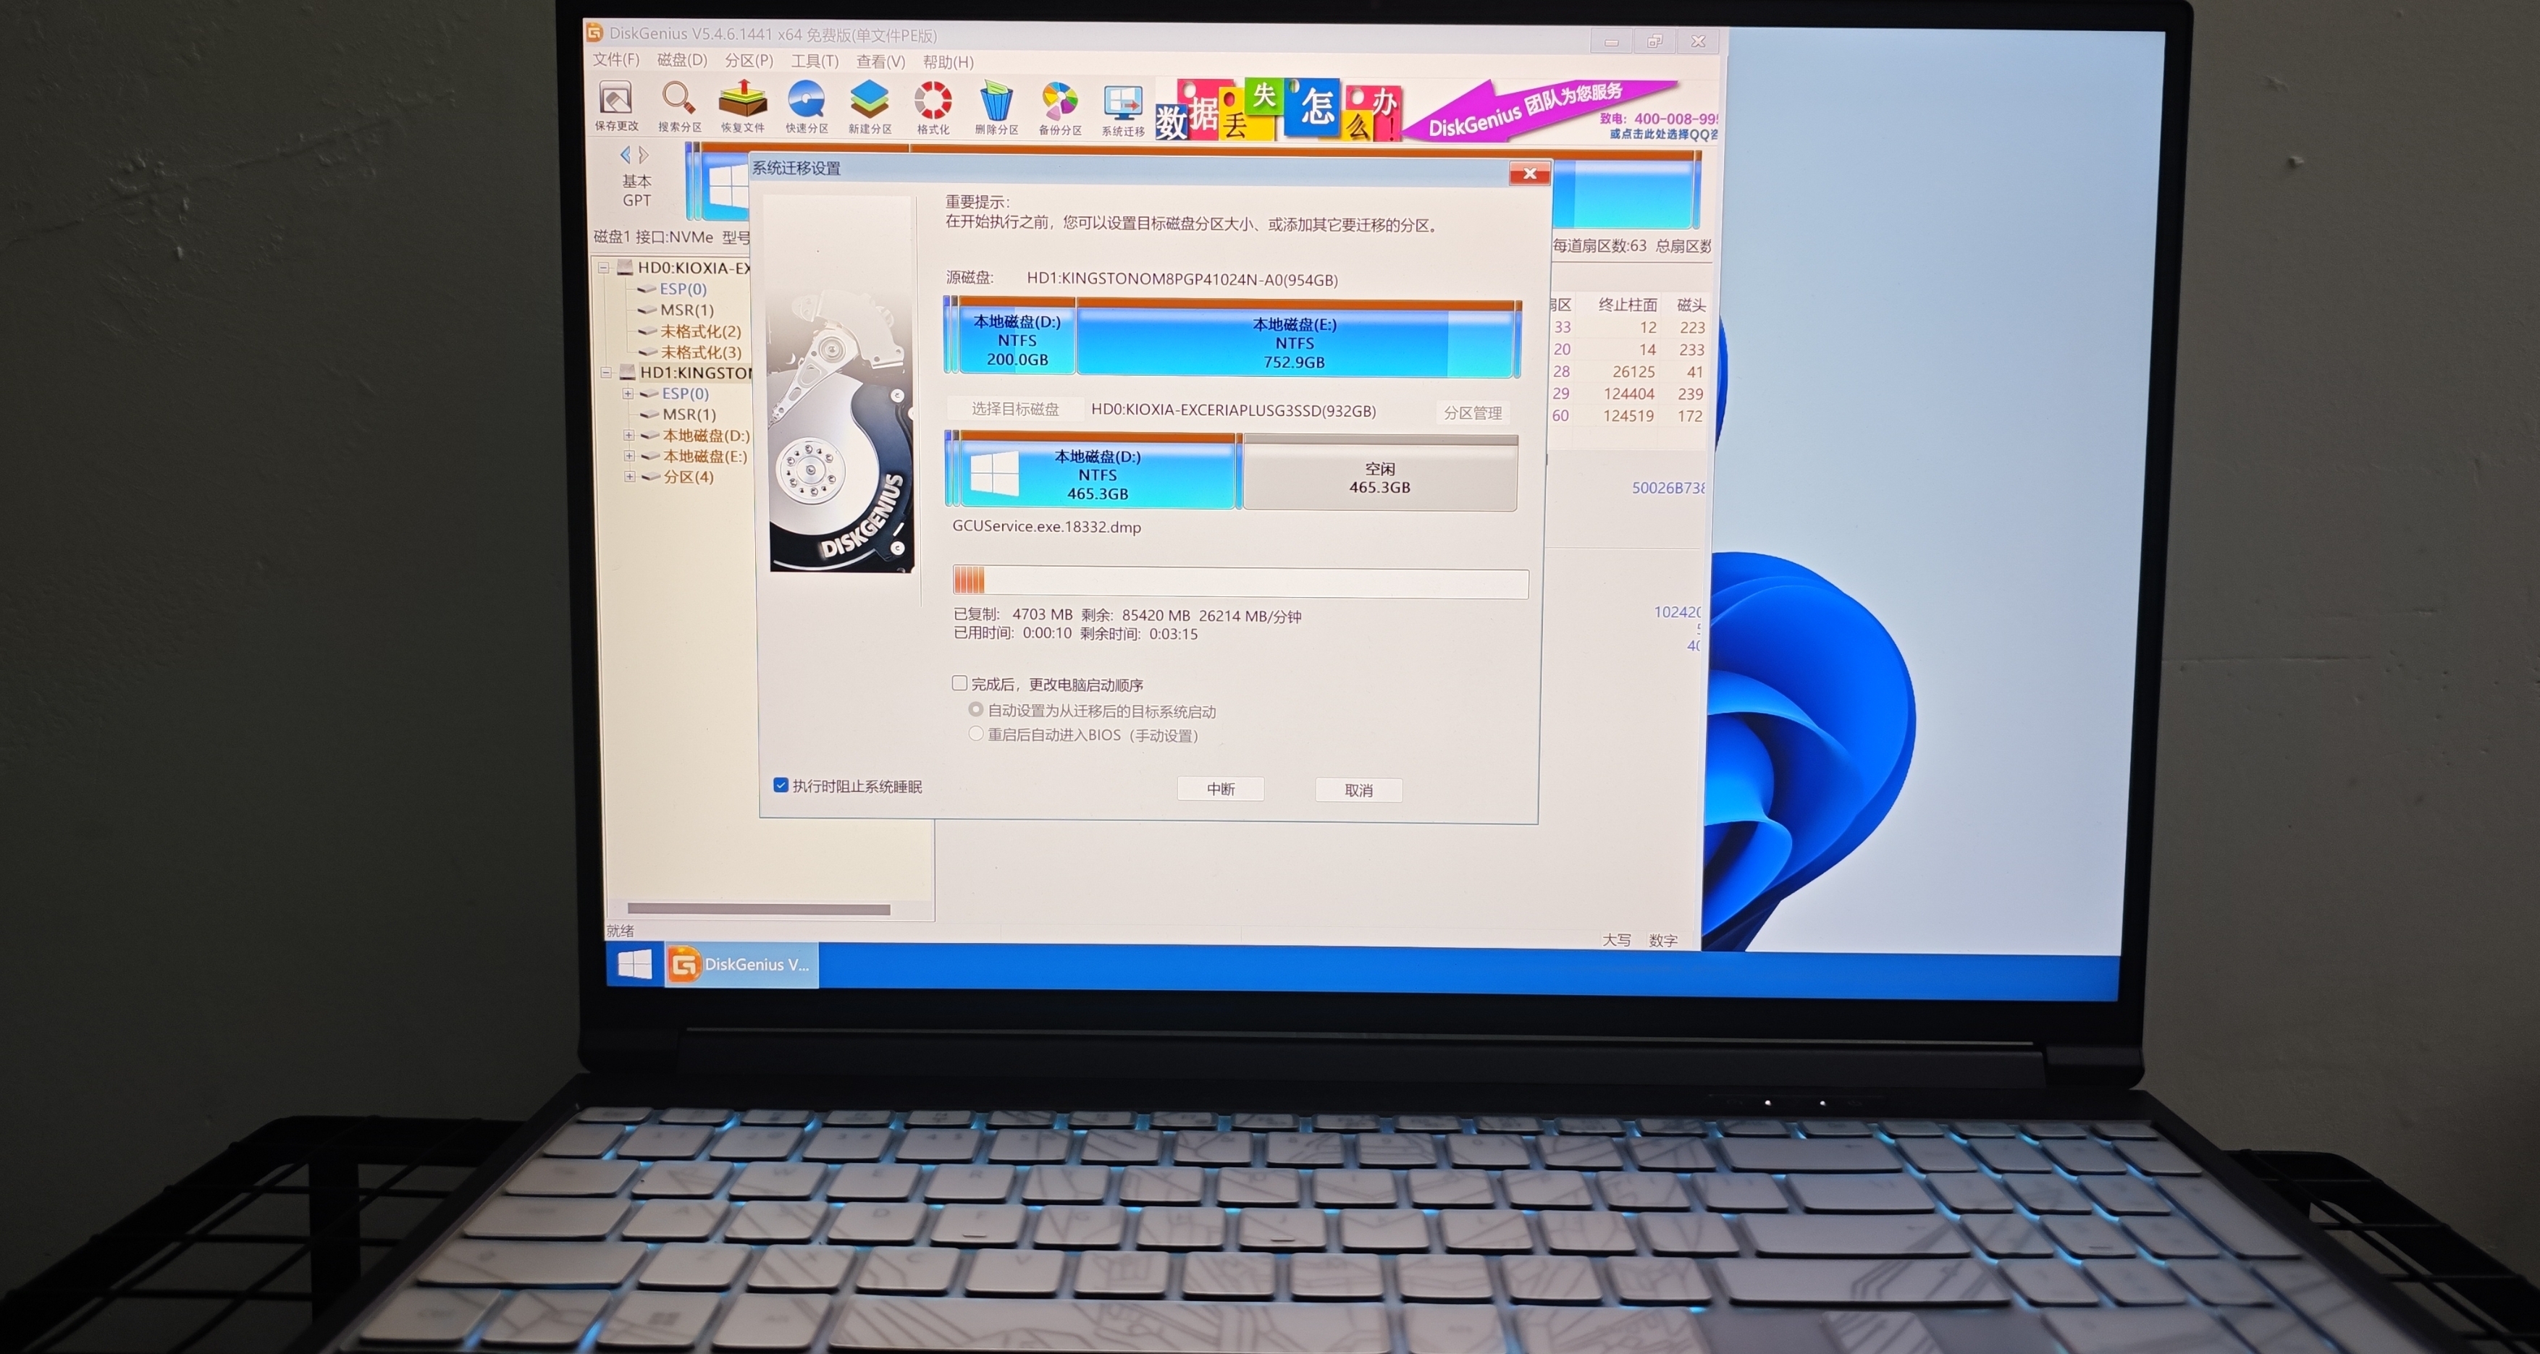The image size is (2540, 1354).
Task: Click the 新建分区 (New Partition) icon
Action: click(870, 106)
